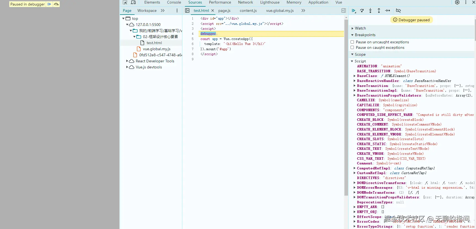Open the content.js file tab
The image size is (476, 229).
(248, 10)
